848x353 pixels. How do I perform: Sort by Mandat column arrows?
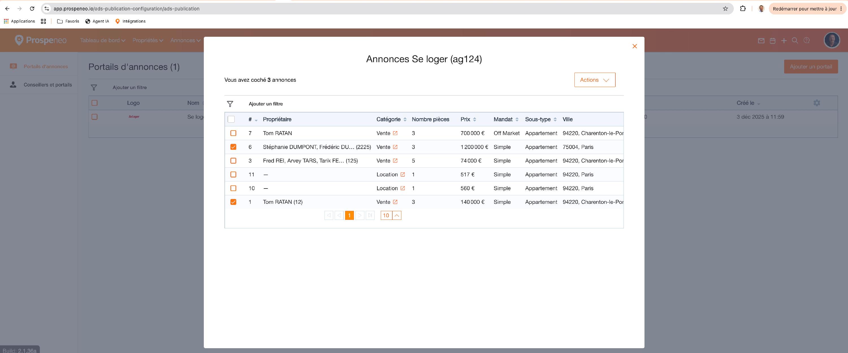point(517,119)
